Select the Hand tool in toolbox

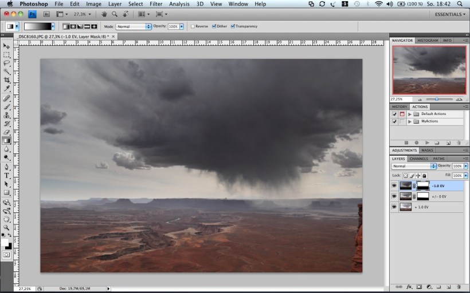6,219
